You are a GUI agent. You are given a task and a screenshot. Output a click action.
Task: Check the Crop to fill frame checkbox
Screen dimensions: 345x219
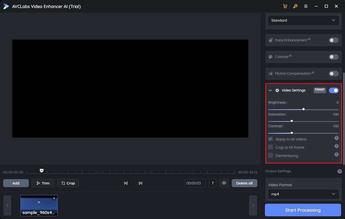[270, 147]
